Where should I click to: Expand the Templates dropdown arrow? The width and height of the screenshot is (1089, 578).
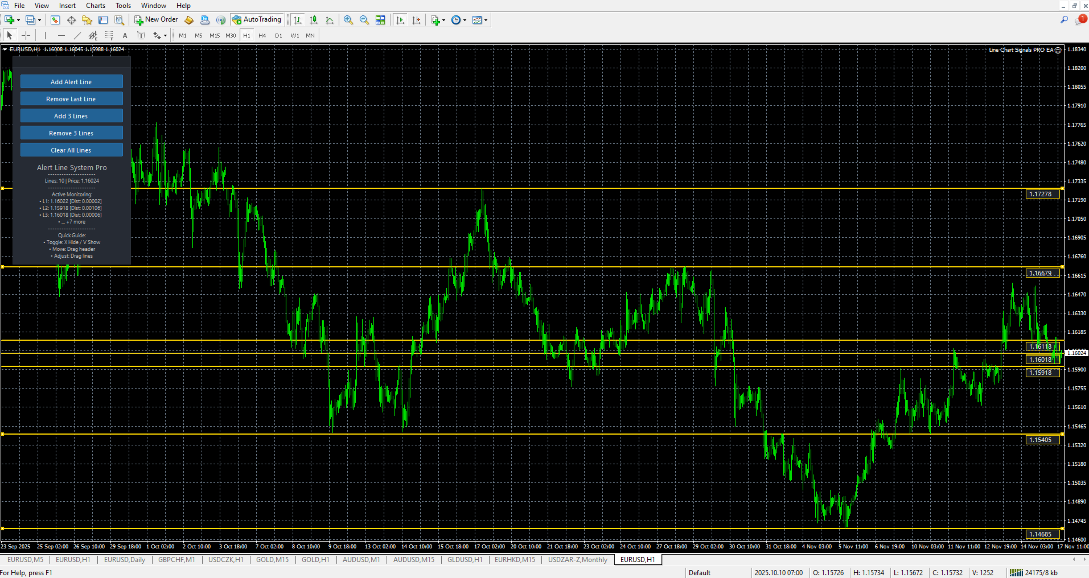point(487,20)
